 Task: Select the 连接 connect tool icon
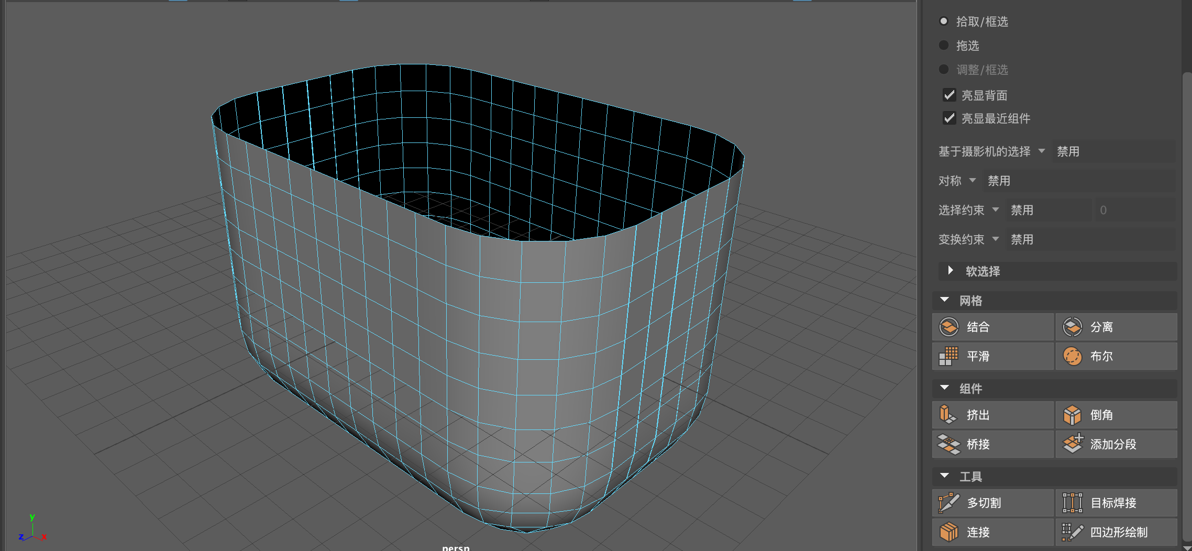pyautogui.click(x=949, y=532)
